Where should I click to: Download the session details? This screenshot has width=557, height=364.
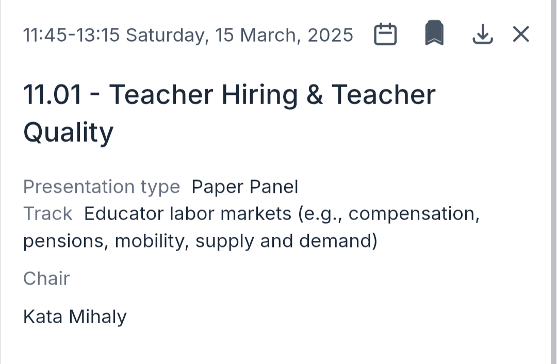[482, 35]
